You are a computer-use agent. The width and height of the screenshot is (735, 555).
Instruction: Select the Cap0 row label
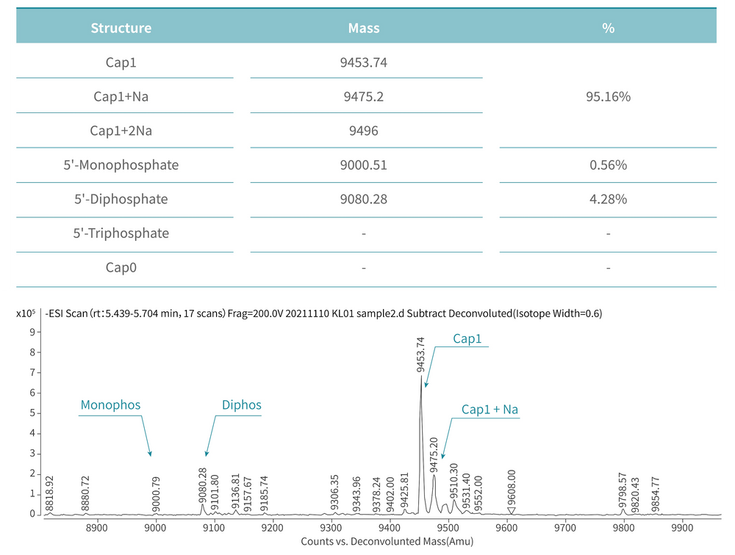click(121, 268)
